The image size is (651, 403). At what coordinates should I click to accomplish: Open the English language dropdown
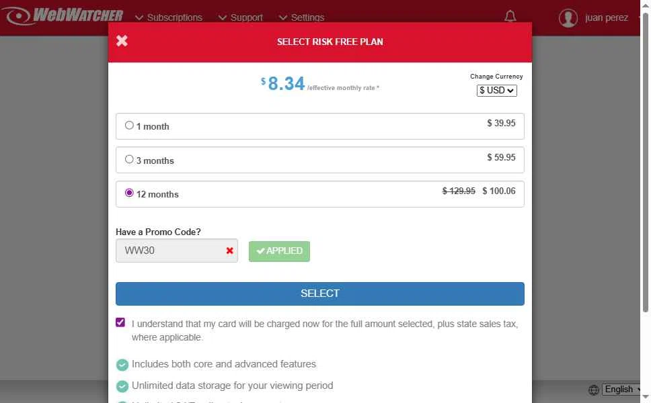coord(621,390)
